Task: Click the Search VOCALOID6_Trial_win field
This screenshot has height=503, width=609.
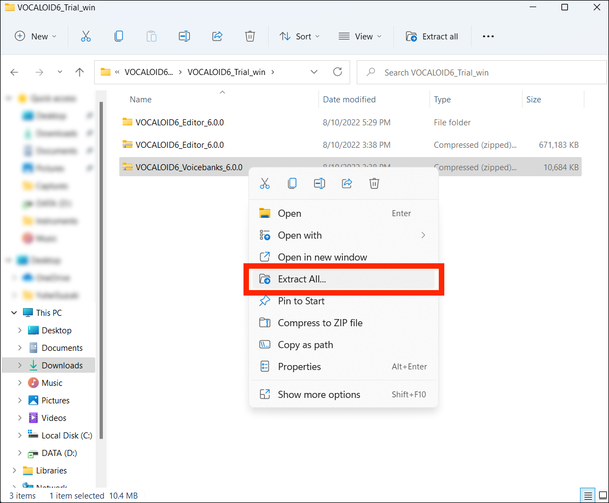Action: 482,72
